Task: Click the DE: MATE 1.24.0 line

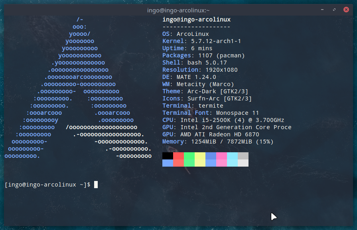Action: pos(189,77)
